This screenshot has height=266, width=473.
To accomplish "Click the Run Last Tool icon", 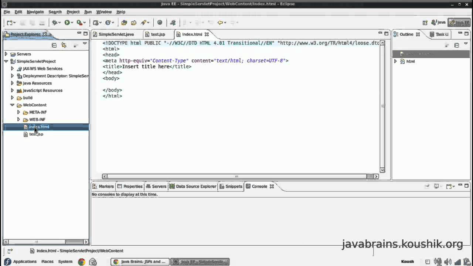I will pos(79,23).
